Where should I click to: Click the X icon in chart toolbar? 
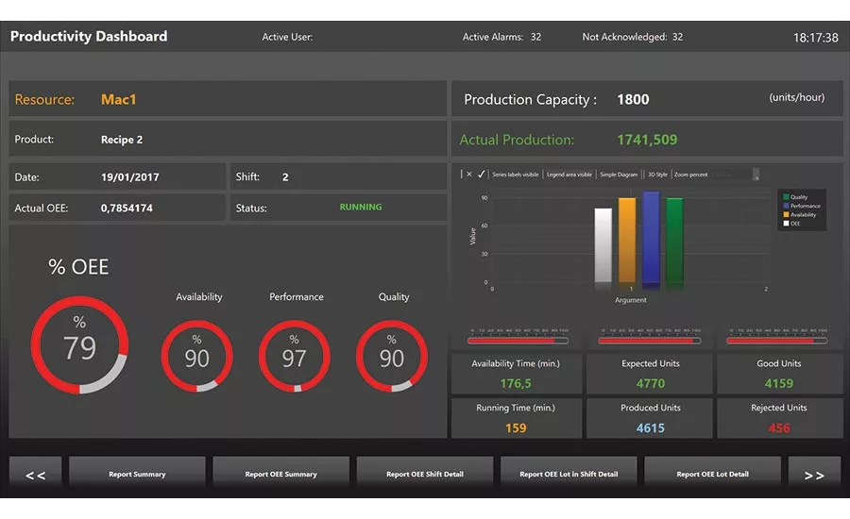[469, 175]
